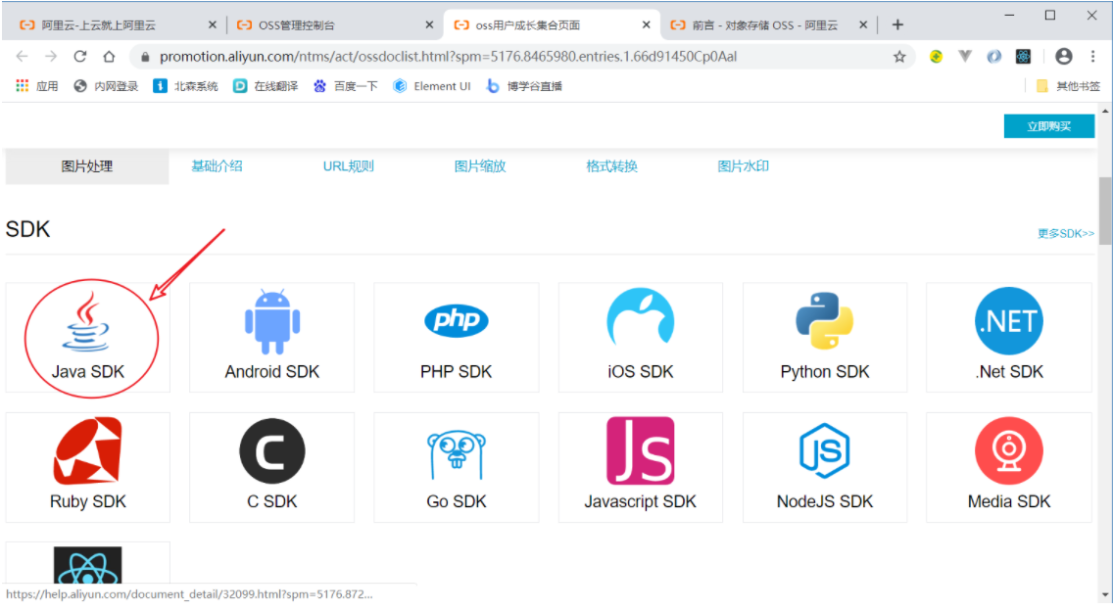Open the Element UI bookmark
The height and width of the screenshot is (611, 1113).
432,86
